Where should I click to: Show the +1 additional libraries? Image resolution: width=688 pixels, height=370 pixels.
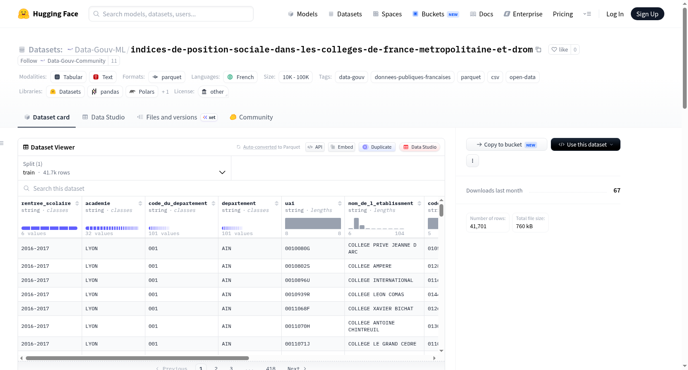coord(165,92)
